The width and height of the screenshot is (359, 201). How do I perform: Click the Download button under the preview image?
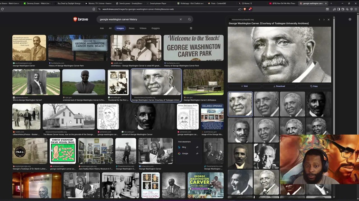pyautogui.click(x=279, y=86)
